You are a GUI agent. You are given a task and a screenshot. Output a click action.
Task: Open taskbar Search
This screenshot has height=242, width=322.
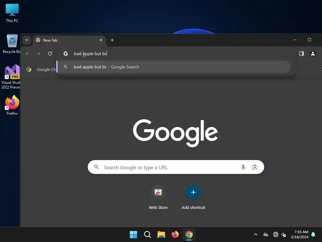tap(147, 234)
